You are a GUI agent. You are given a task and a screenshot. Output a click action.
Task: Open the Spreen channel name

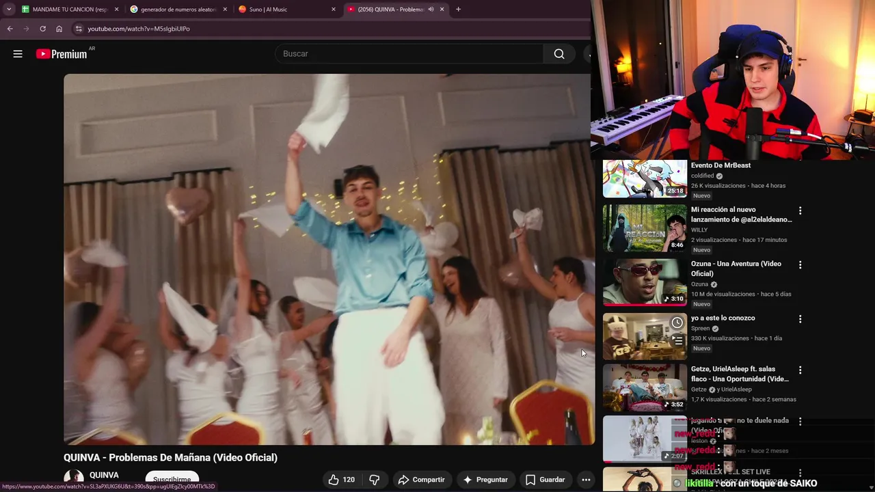[700, 328]
